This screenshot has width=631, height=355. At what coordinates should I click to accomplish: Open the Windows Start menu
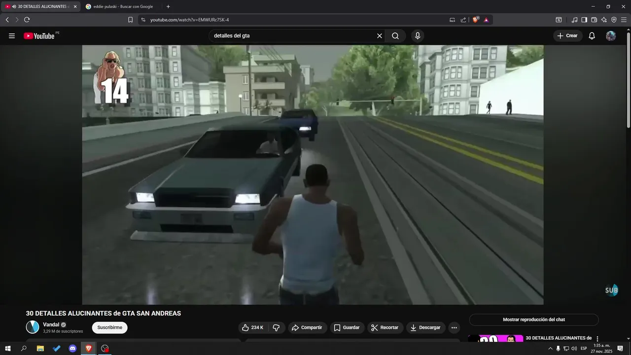point(8,349)
